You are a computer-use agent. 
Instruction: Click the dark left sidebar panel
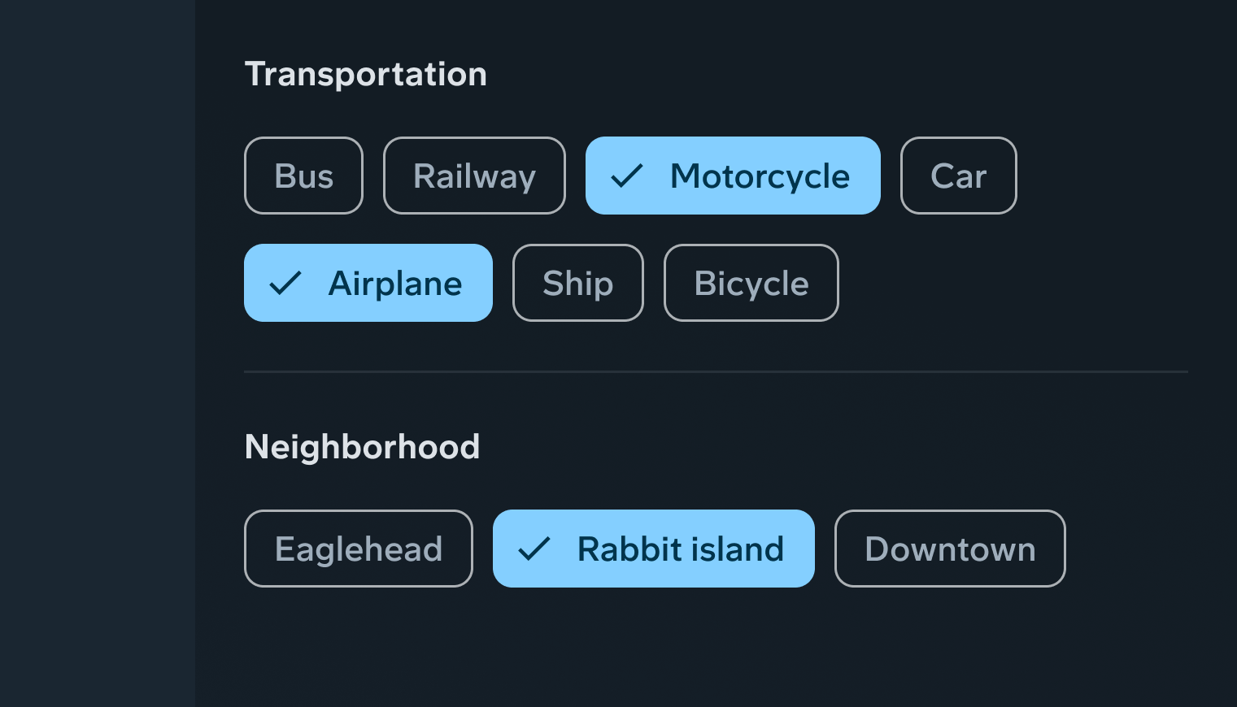coord(97,353)
